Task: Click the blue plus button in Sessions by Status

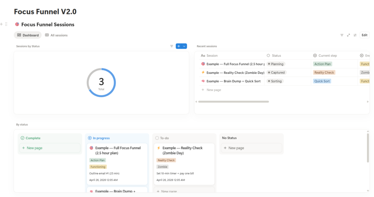Action: 179,46
